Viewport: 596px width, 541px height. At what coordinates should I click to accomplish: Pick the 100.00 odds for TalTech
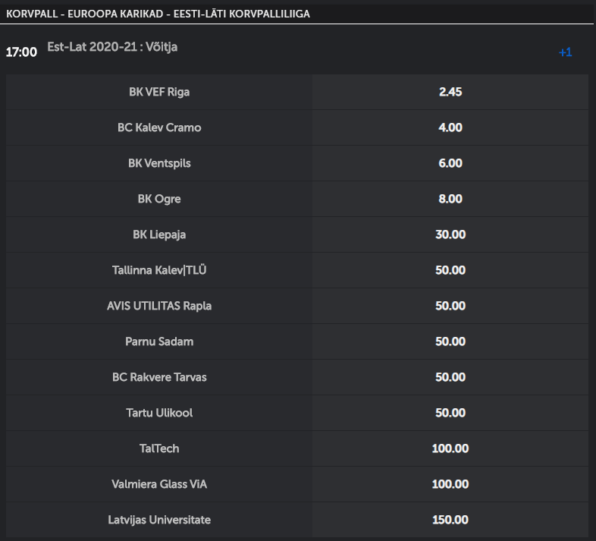coord(450,448)
